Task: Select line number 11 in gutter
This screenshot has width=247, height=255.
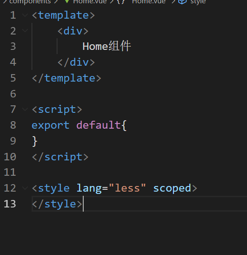Action: pyautogui.click(x=10, y=172)
